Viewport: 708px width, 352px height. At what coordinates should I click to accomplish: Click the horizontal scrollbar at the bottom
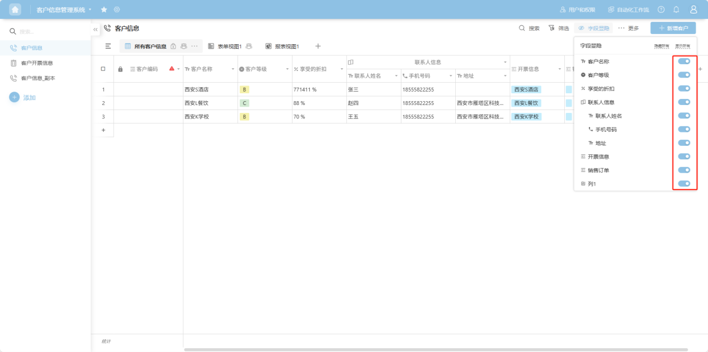436,349
